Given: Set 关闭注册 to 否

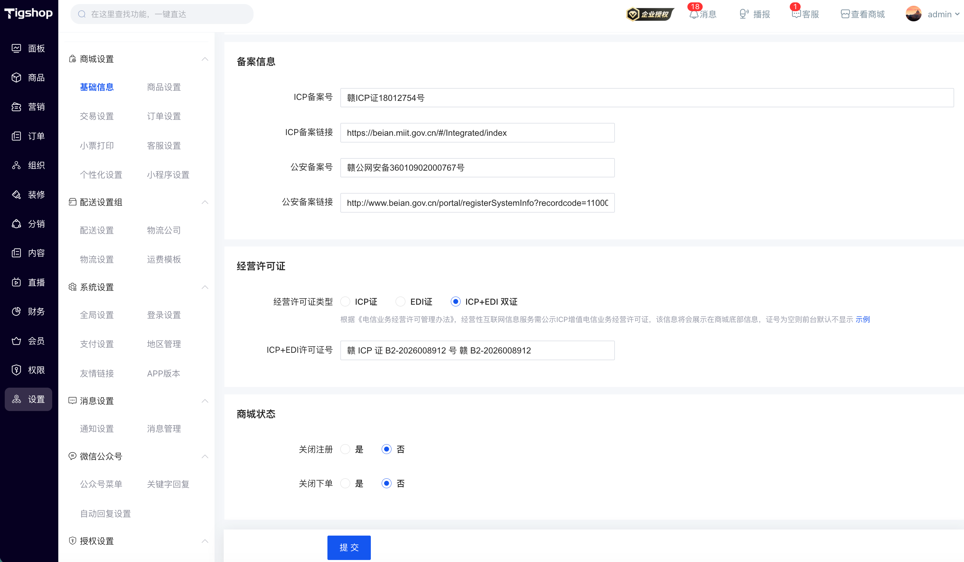Looking at the screenshot, I should (386, 449).
